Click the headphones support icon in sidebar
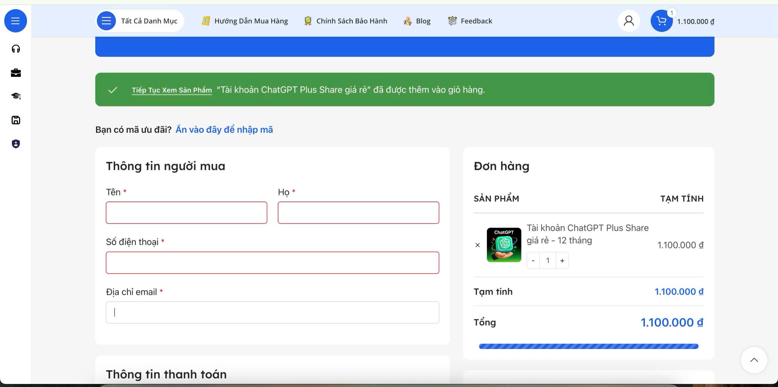 click(16, 49)
